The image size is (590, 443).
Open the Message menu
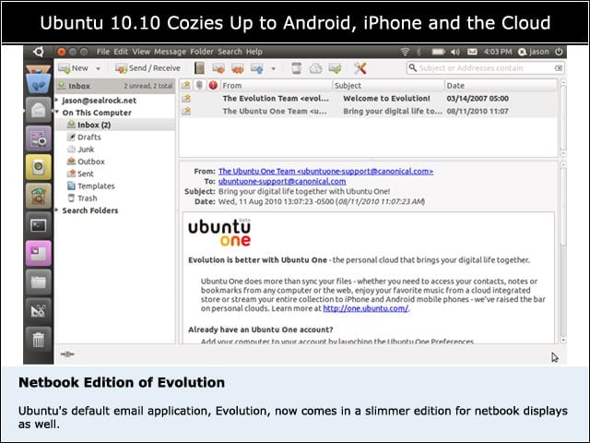(170, 52)
